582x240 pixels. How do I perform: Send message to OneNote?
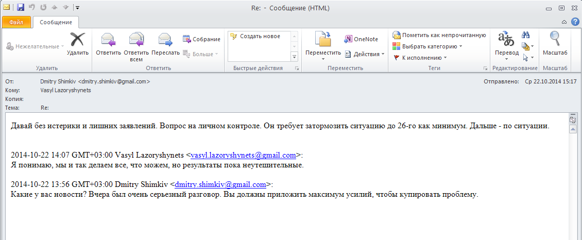click(361, 39)
